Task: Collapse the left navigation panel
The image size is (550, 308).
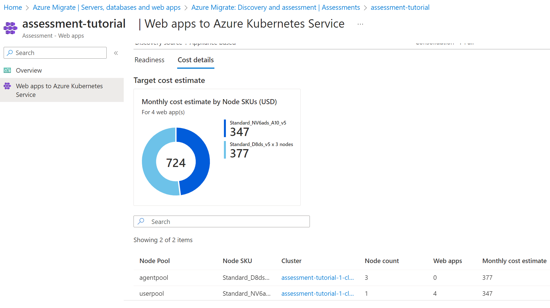Action: tap(117, 53)
